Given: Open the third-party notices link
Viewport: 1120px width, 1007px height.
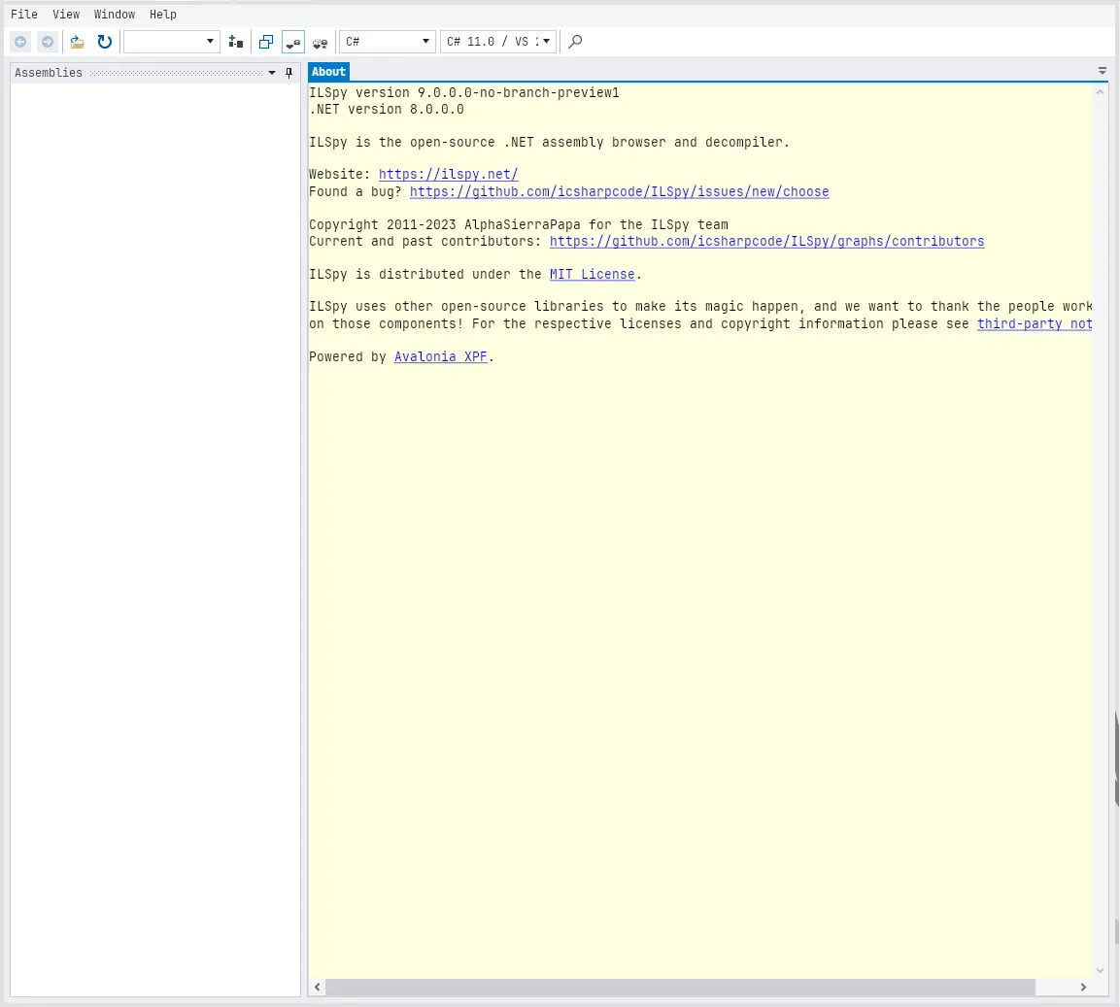Looking at the screenshot, I should pyautogui.click(x=1035, y=323).
